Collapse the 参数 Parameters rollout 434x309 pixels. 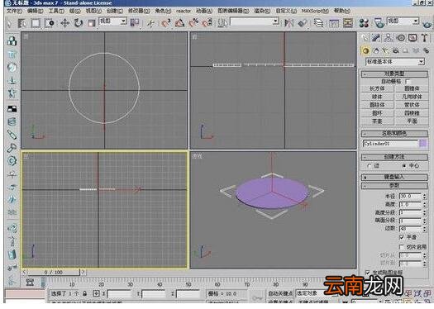(394, 185)
